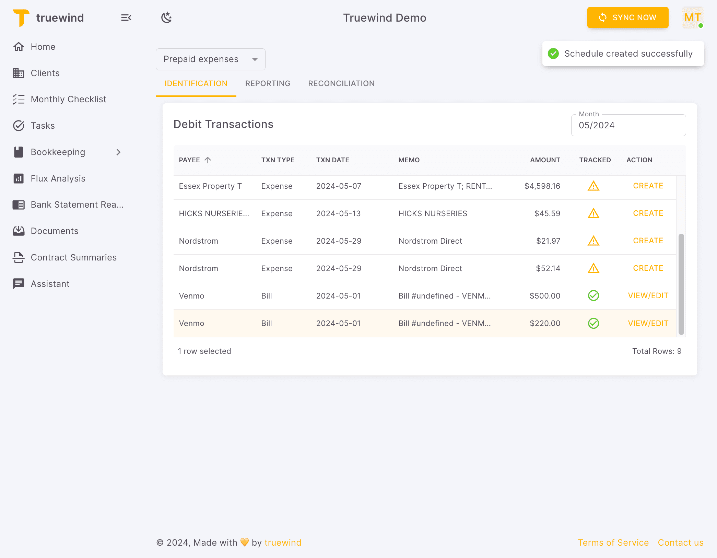
Task: Edit the Month field showing 05/2024
Action: point(628,125)
